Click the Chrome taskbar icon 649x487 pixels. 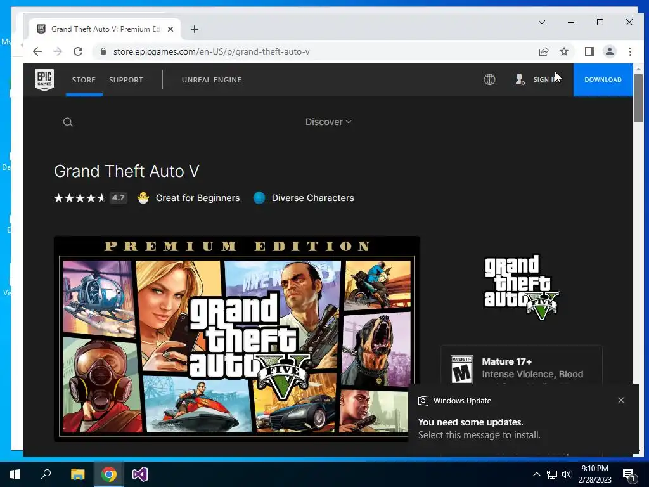[x=108, y=474]
